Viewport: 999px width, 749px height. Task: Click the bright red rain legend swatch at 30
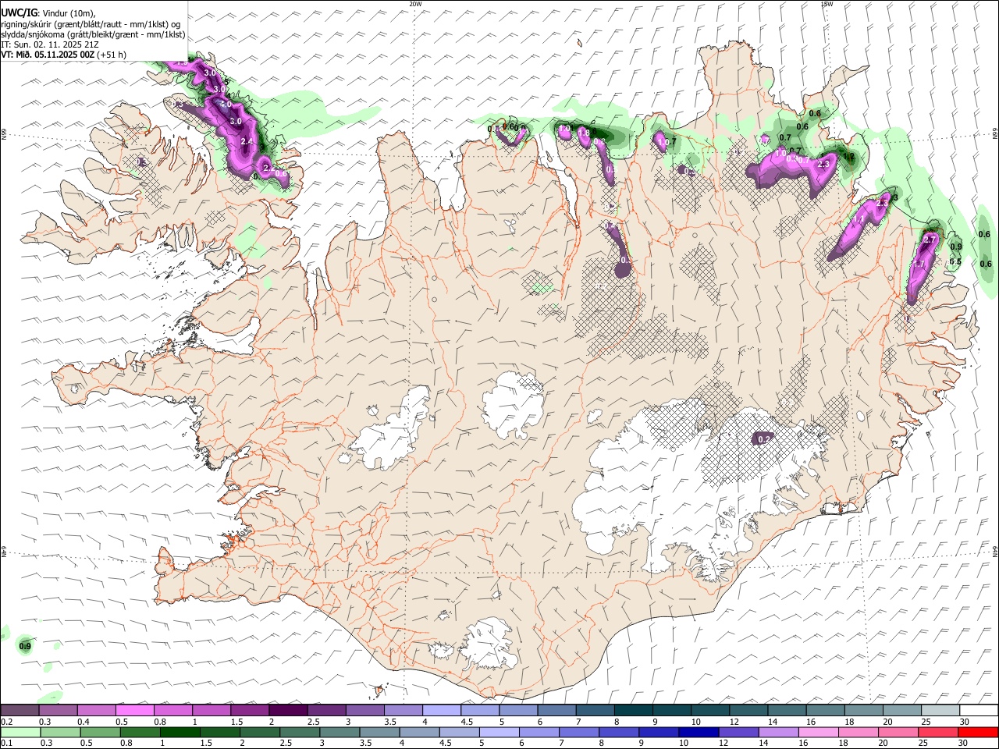coord(979,732)
